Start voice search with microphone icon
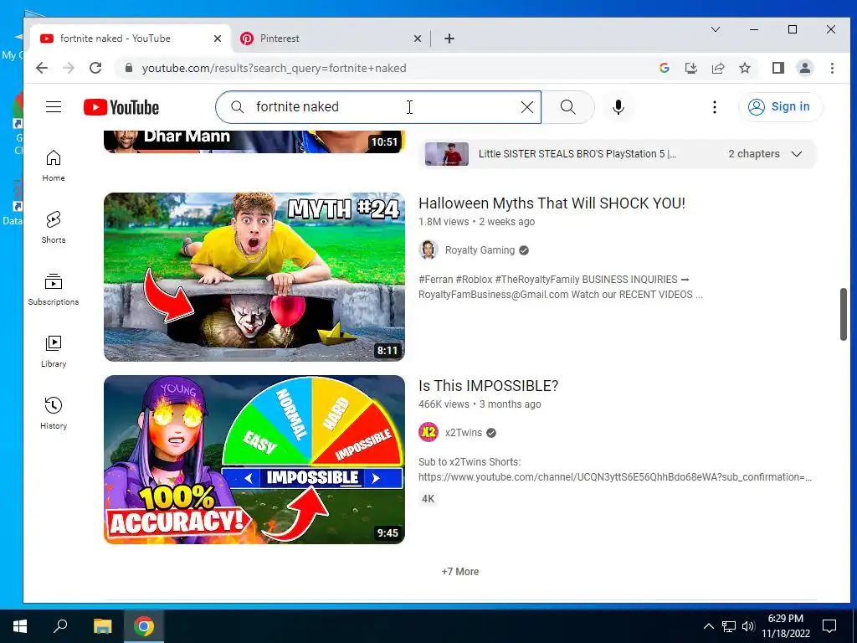Viewport: 857px width, 643px height. click(618, 107)
